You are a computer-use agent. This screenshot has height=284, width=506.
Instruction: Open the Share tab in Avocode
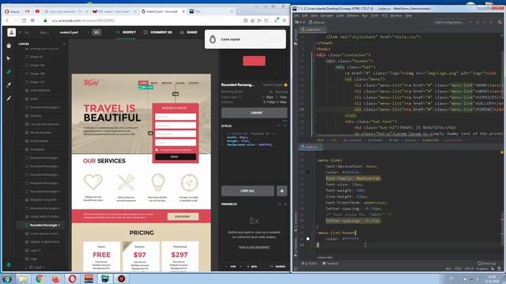click(x=189, y=32)
